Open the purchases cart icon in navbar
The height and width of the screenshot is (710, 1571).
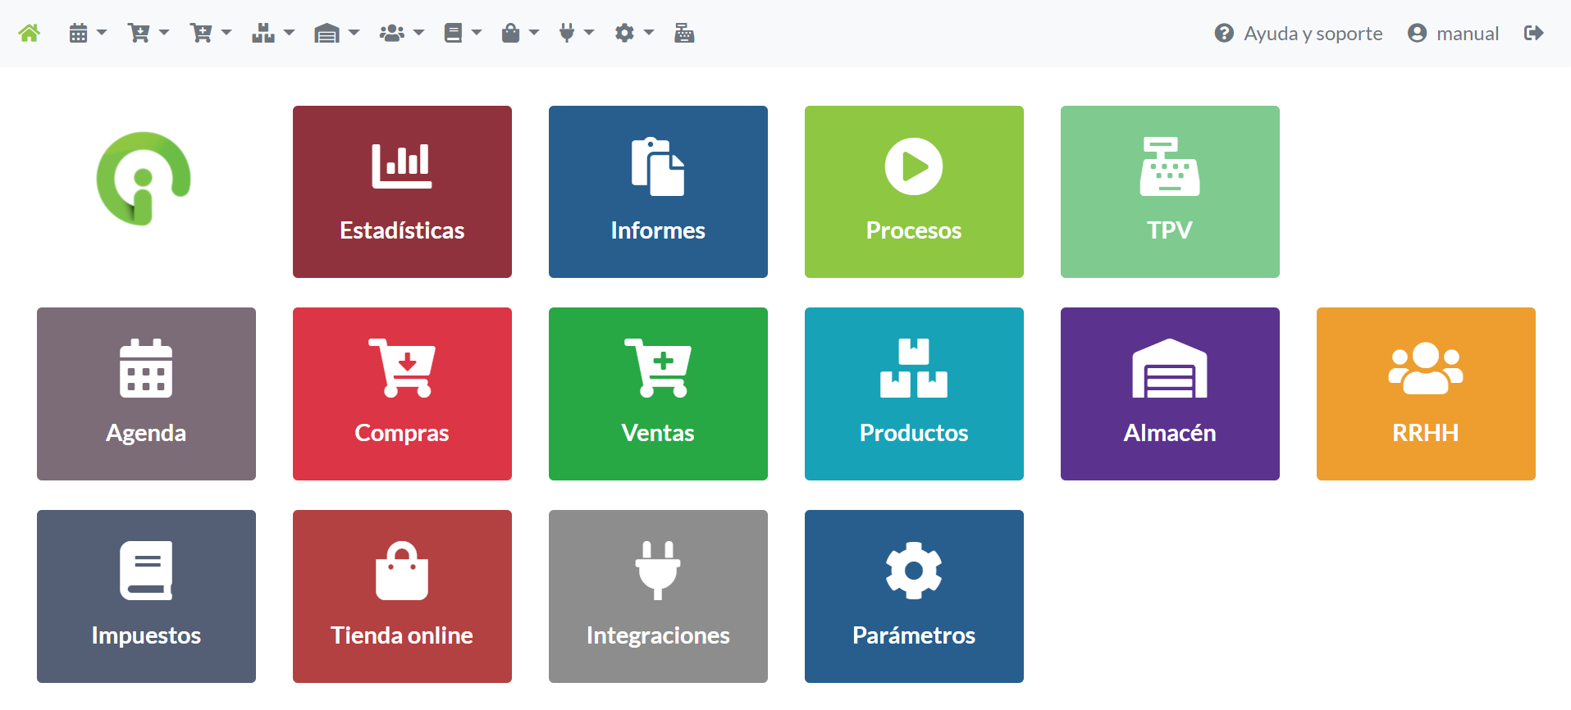click(x=139, y=33)
